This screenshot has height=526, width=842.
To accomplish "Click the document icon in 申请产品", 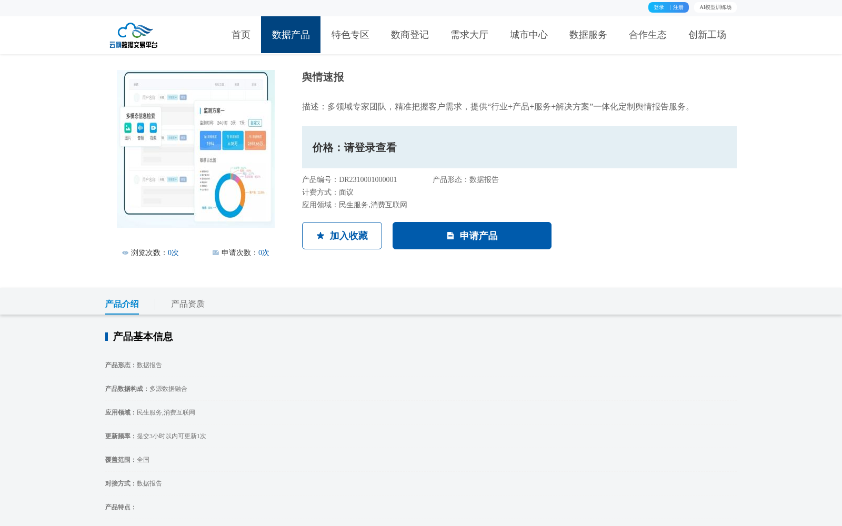I will 450,236.
